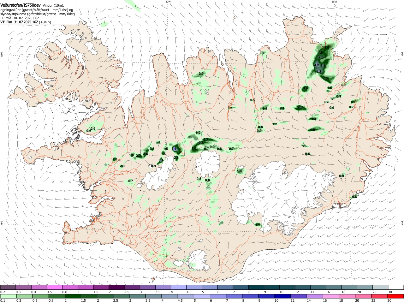The width and height of the screenshot is (404, 303).
Task: Click the bright red 30+ rain swatch
Action: click(395, 296)
